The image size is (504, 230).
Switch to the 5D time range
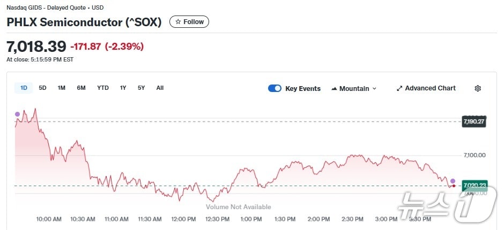point(42,88)
